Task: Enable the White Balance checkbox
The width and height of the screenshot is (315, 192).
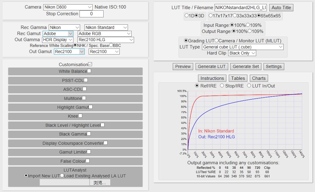Action: click(89, 71)
